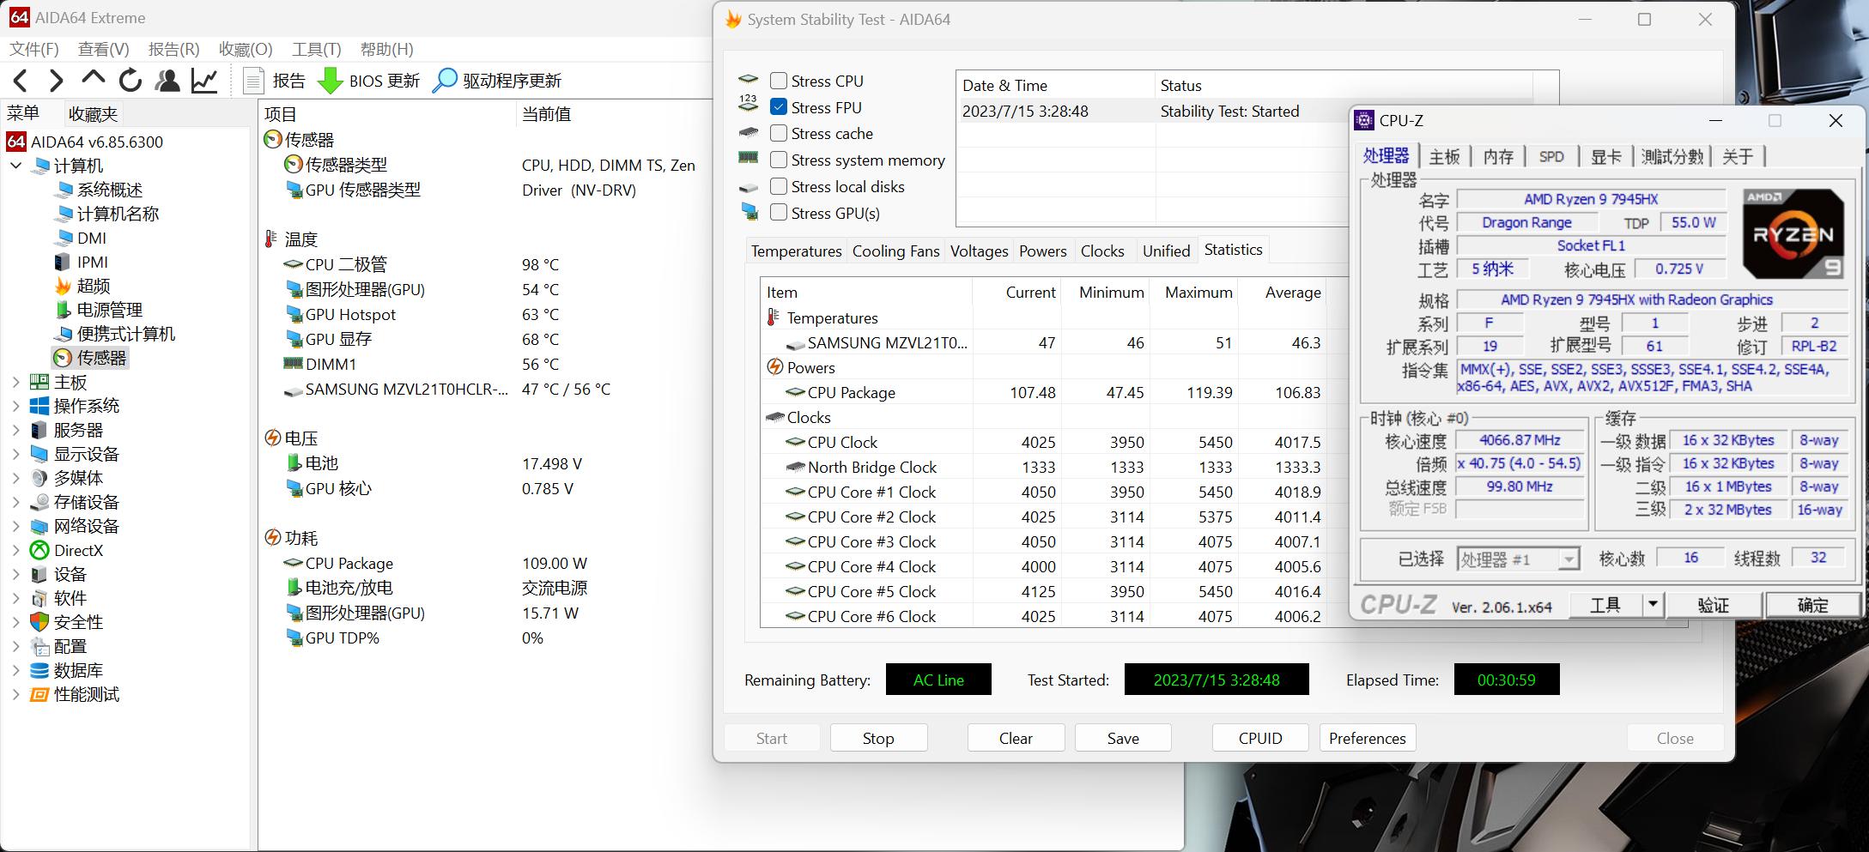Click the driver update magnifier icon
The image size is (1869, 852).
[x=445, y=81]
